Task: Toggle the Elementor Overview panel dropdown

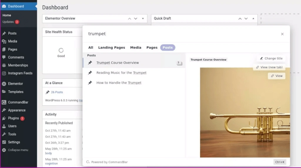Action: [143, 19]
